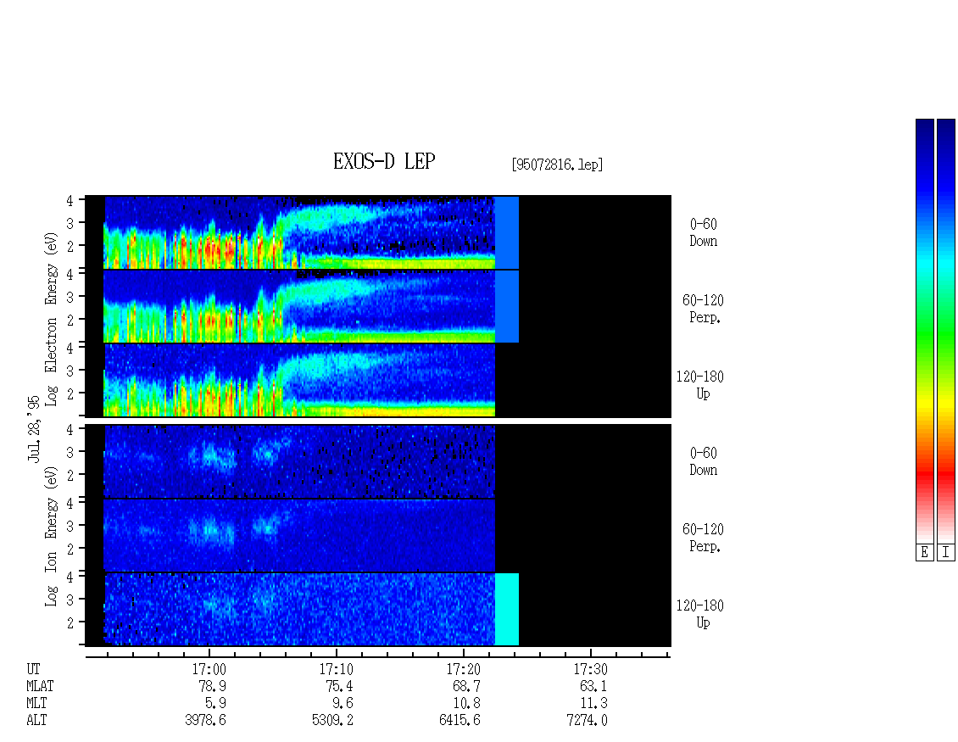Select the [95072816.lep] file name label

click(x=557, y=165)
